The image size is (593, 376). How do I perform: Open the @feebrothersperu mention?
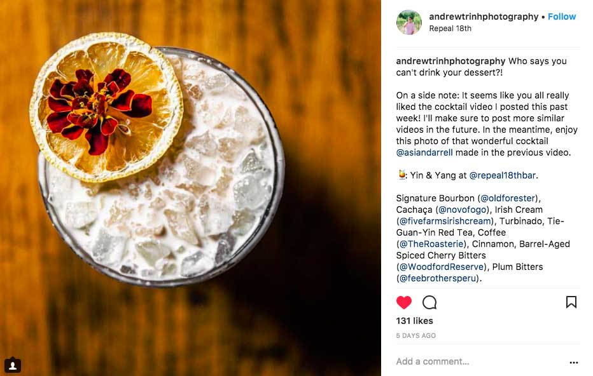(x=438, y=278)
